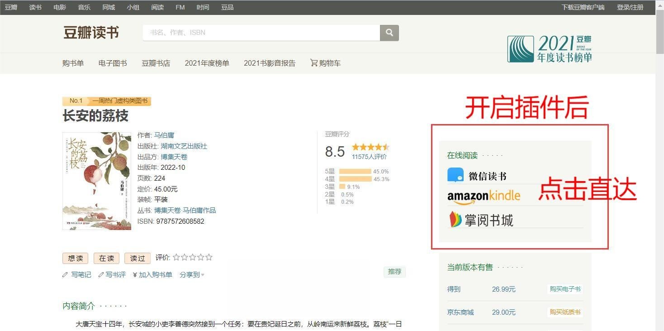Open author link 马伯庸
Image resolution: width=664 pixels, height=331 pixels.
pos(164,135)
